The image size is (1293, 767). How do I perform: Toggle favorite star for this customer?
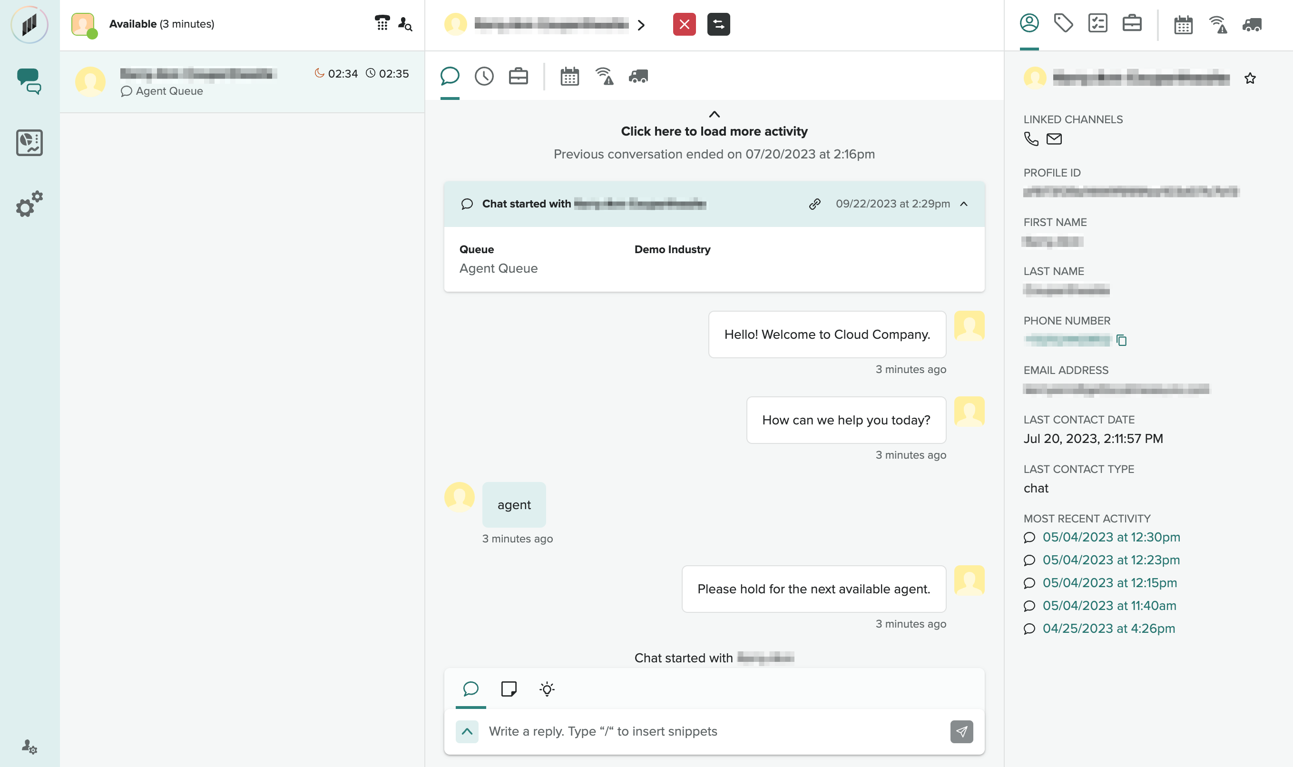click(x=1250, y=79)
